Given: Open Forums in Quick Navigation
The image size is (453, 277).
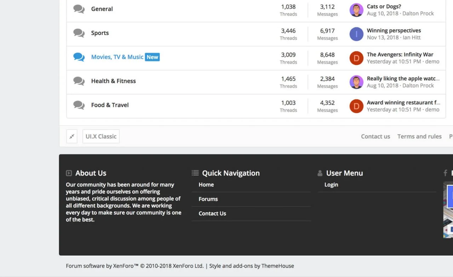Looking at the screenshot, I should tap(208, 199).
